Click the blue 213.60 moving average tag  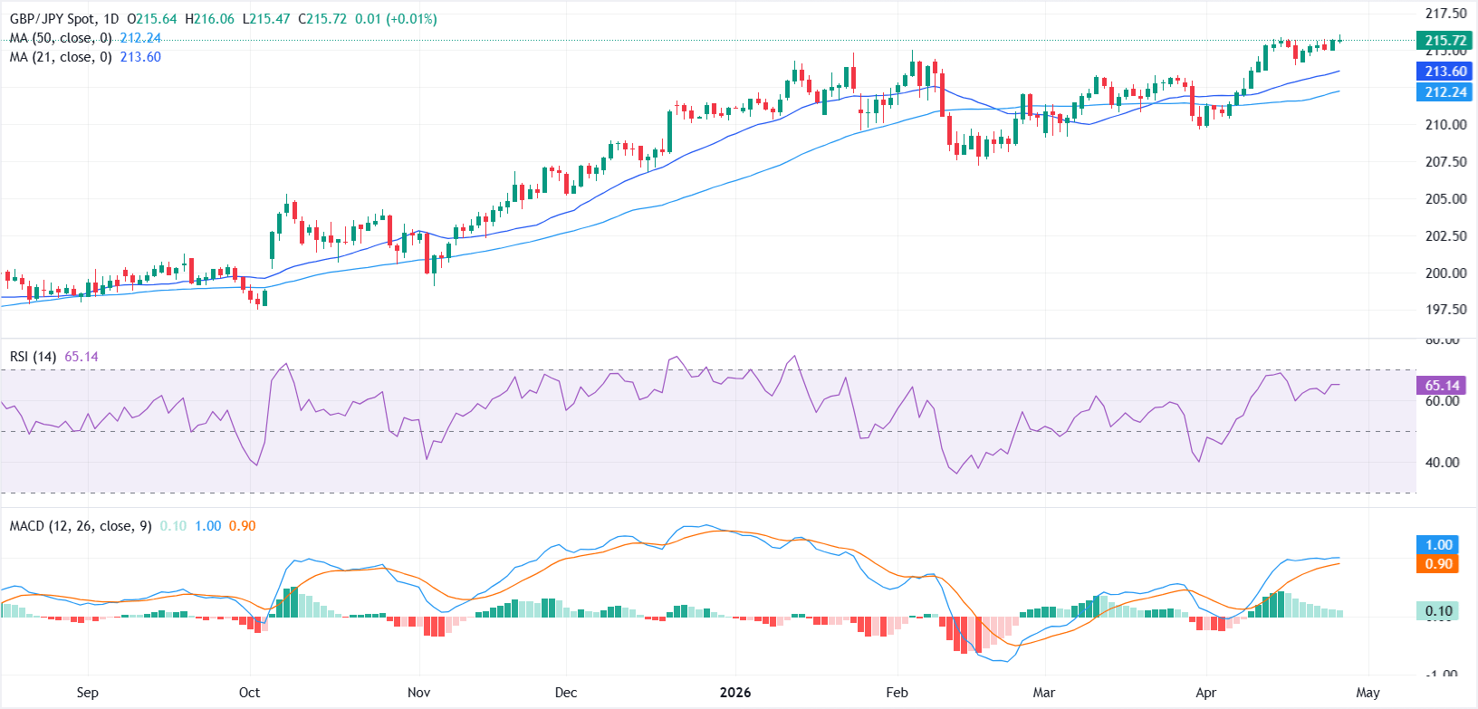(1444, 72)
